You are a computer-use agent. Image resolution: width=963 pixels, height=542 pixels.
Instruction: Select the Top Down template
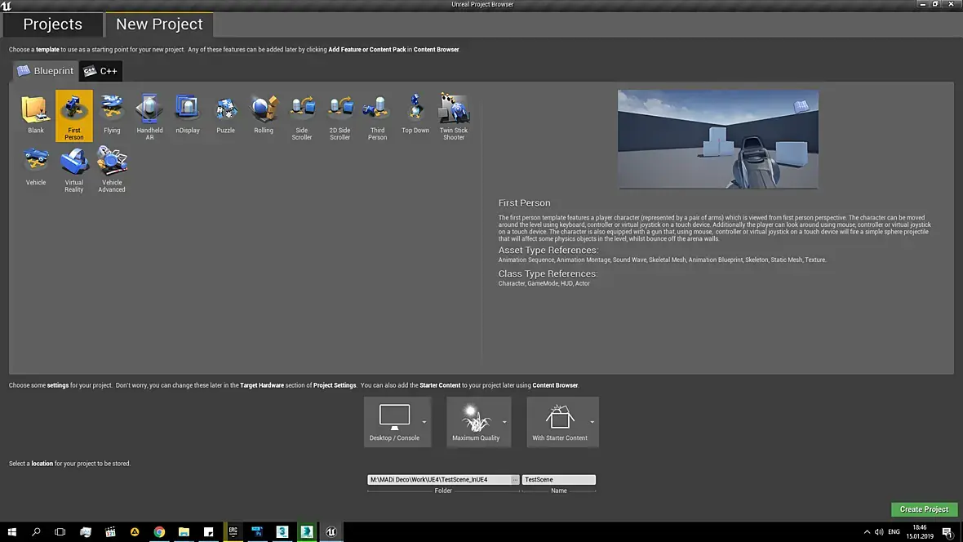click(x=415, y=115)
